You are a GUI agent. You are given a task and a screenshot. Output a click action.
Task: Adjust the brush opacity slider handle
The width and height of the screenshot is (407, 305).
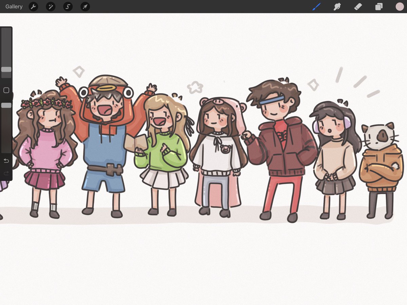point(6,106)
